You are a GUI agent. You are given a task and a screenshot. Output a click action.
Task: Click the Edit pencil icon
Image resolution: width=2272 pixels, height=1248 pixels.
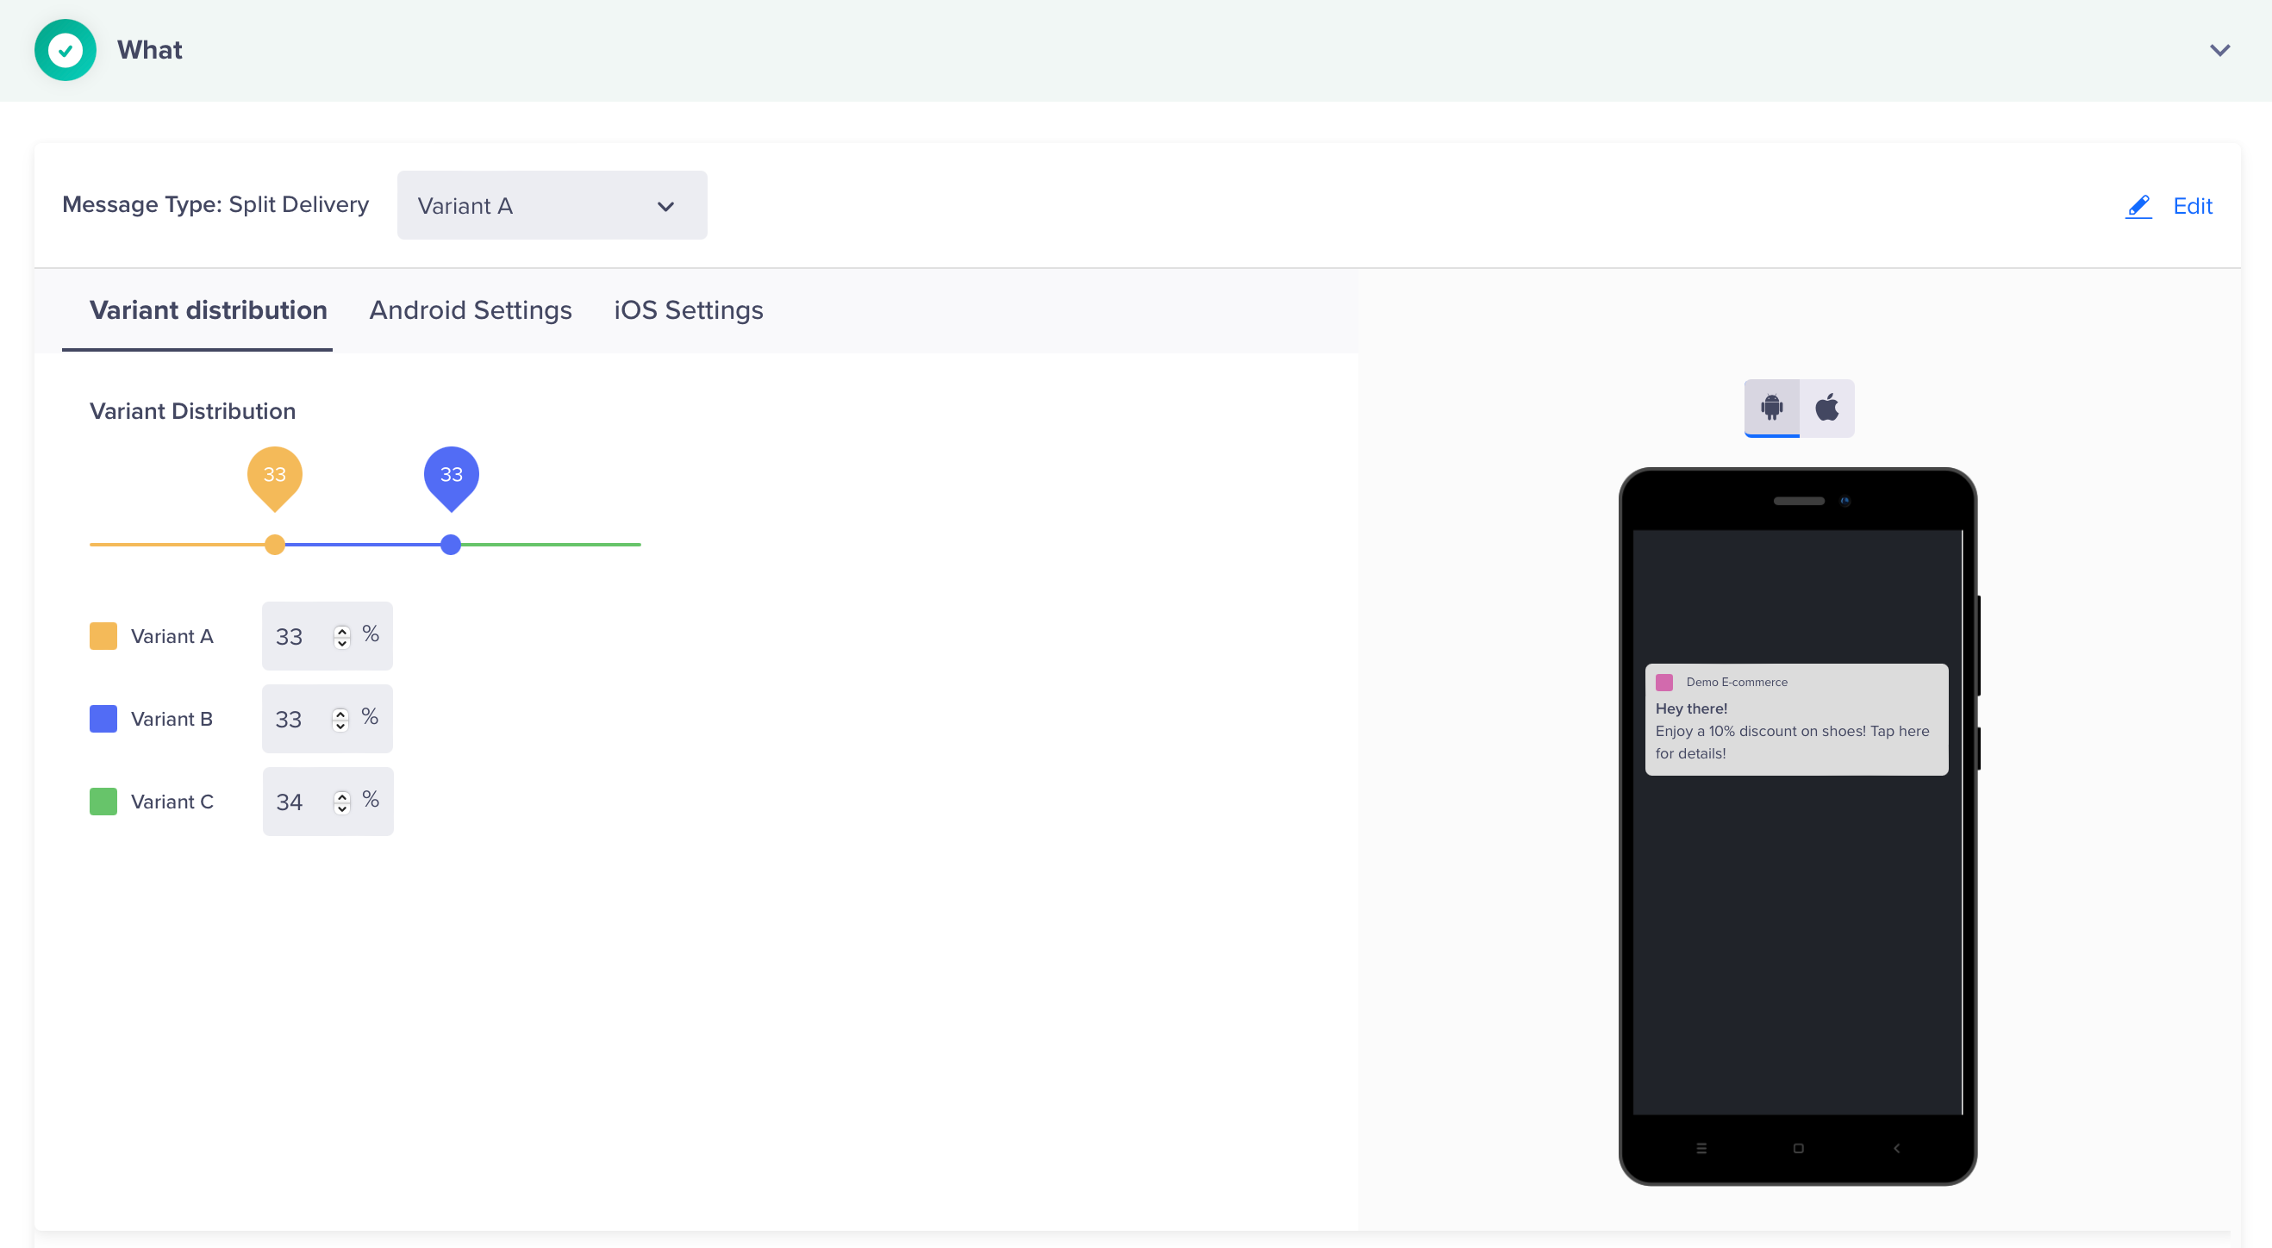pyautogui.click(x=2137, y=204)
